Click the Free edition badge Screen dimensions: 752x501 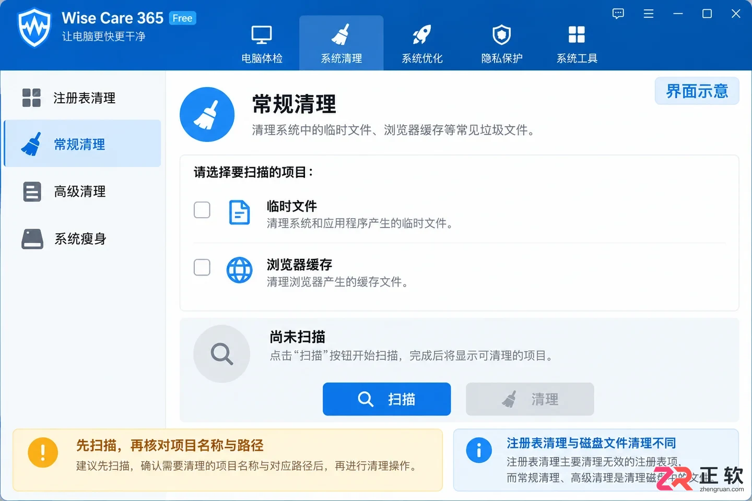[x=182, y=18]
